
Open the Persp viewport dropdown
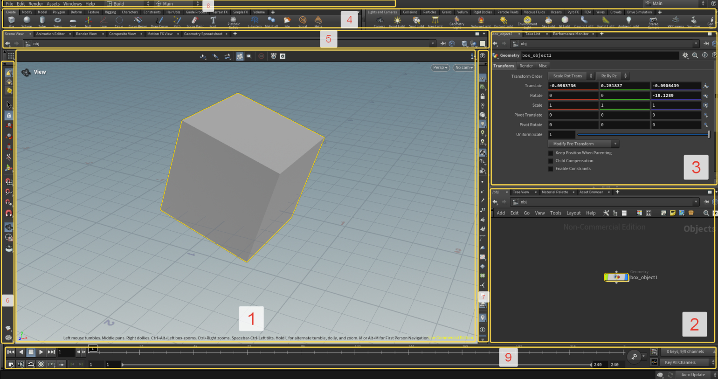point(440,68)
